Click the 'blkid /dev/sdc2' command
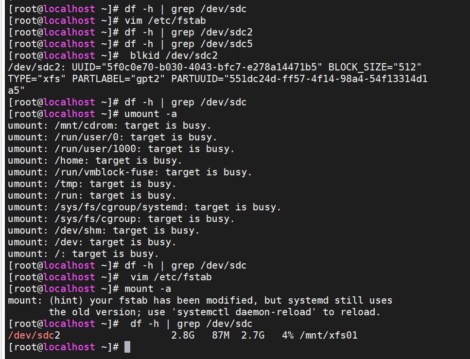Image resolution: width=470 pixels, height=359 pixels. (174, 55)
